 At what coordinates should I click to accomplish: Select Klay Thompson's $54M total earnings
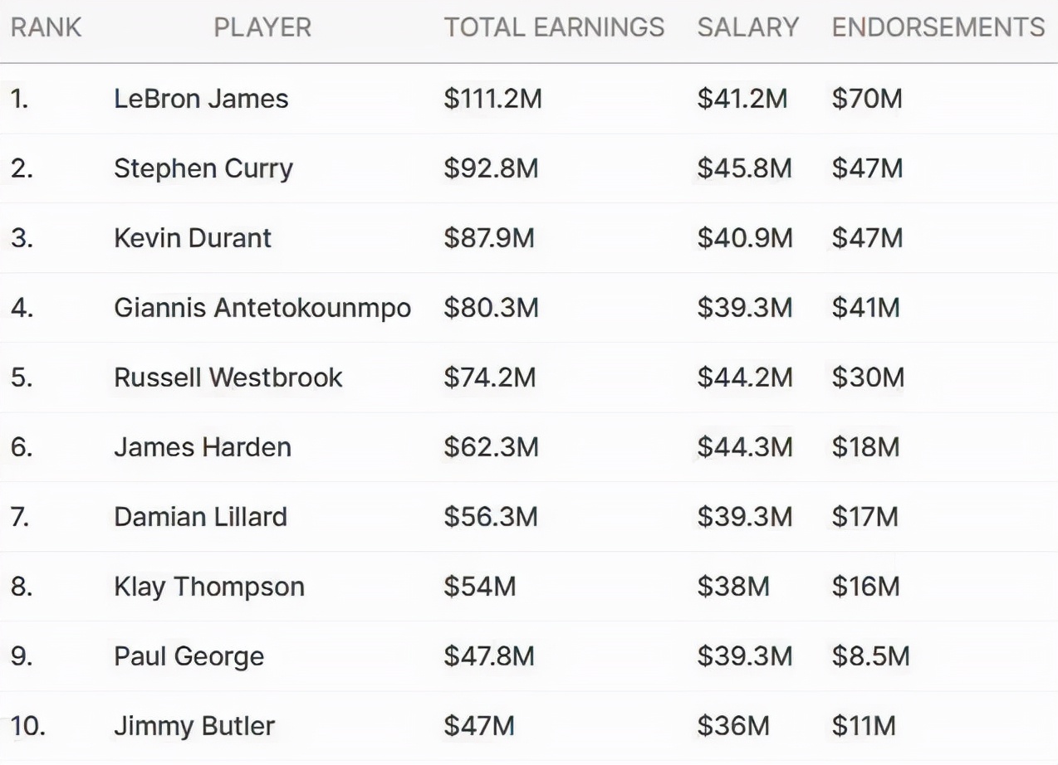click(x=480, y=587)
